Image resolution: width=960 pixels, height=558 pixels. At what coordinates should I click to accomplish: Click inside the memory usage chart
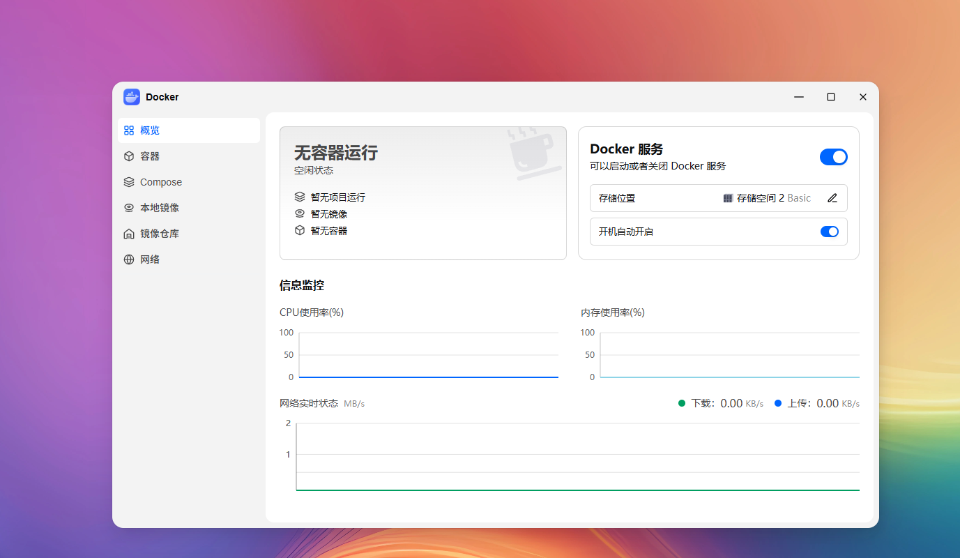click(730, 355)
